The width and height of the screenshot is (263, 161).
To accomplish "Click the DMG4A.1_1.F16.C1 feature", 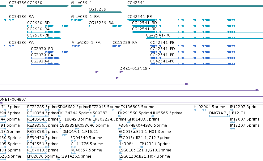I will [x=80, y=132].
